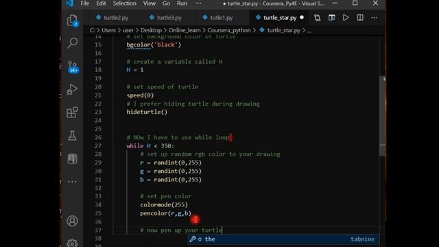
Task: Close turtle_star.py via unsaved dot
Action: [302, 17]
